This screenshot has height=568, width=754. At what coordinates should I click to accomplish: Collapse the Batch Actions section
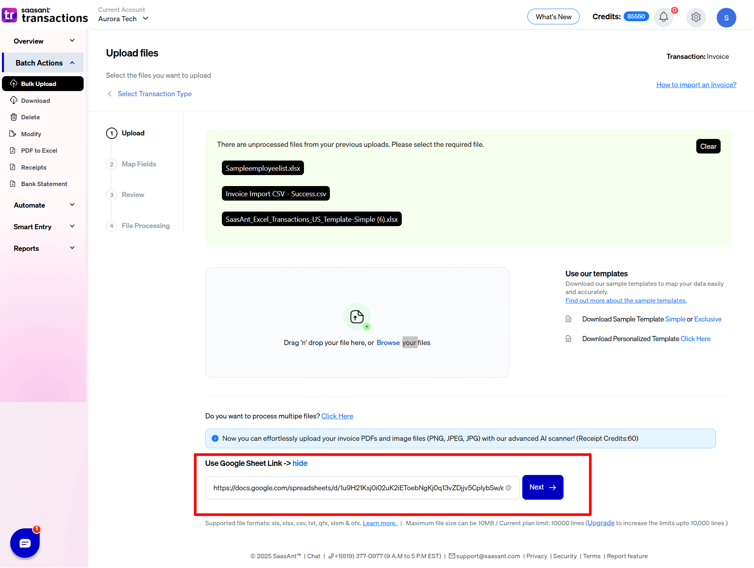tap(43, 63)
